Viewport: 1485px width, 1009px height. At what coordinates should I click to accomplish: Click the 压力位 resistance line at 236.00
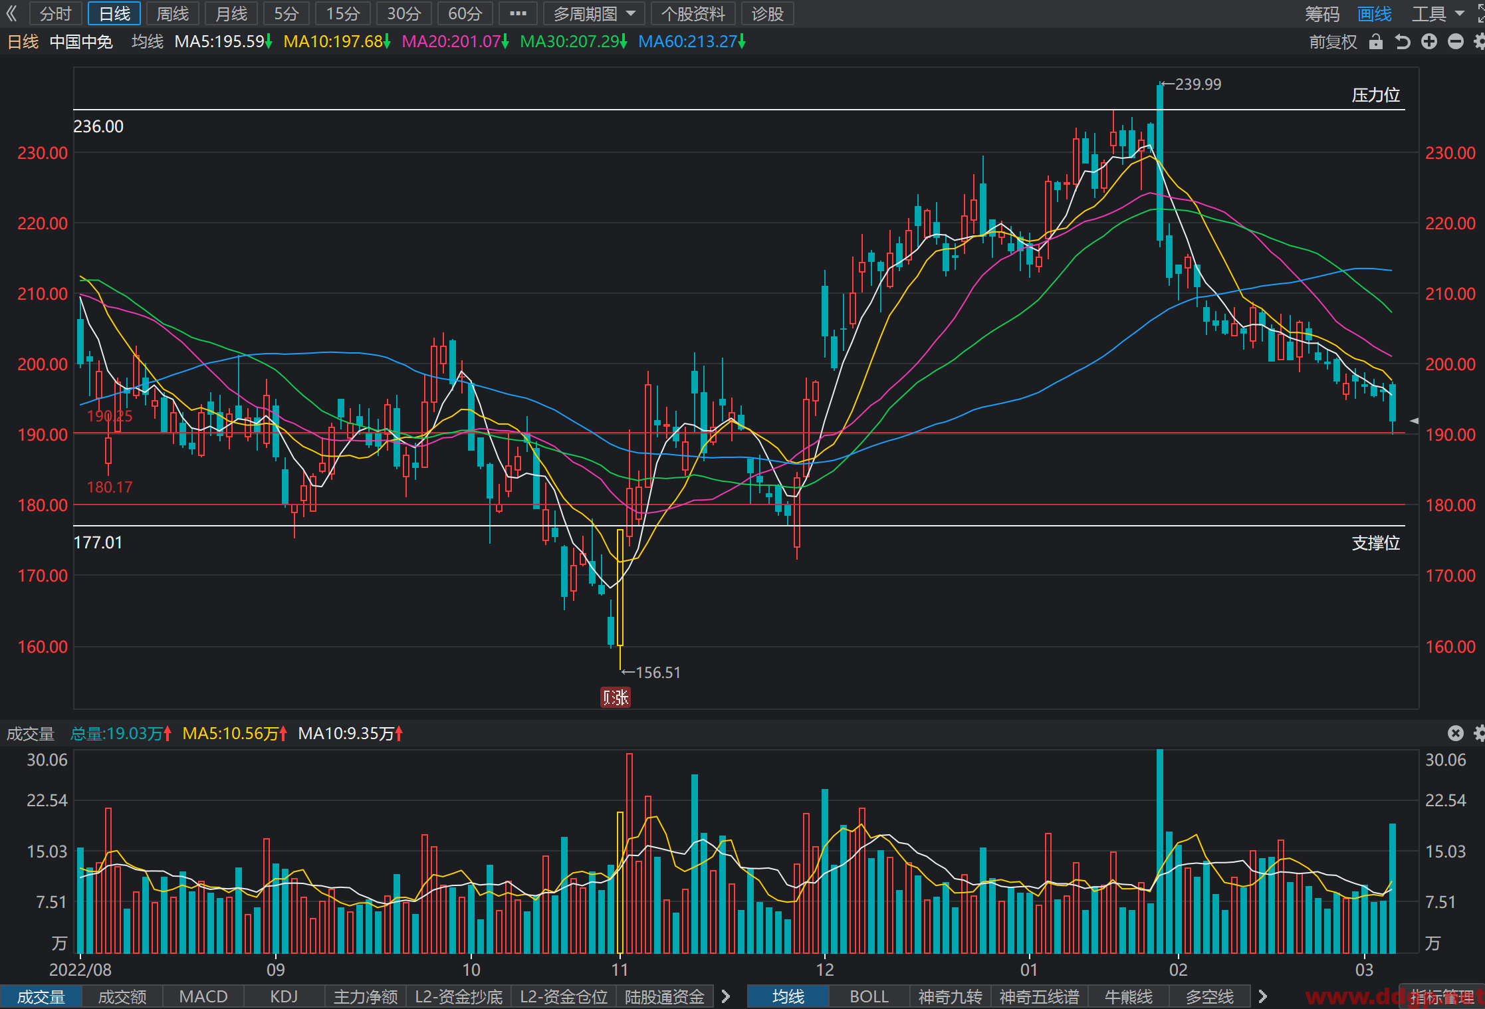click(739, 110)
